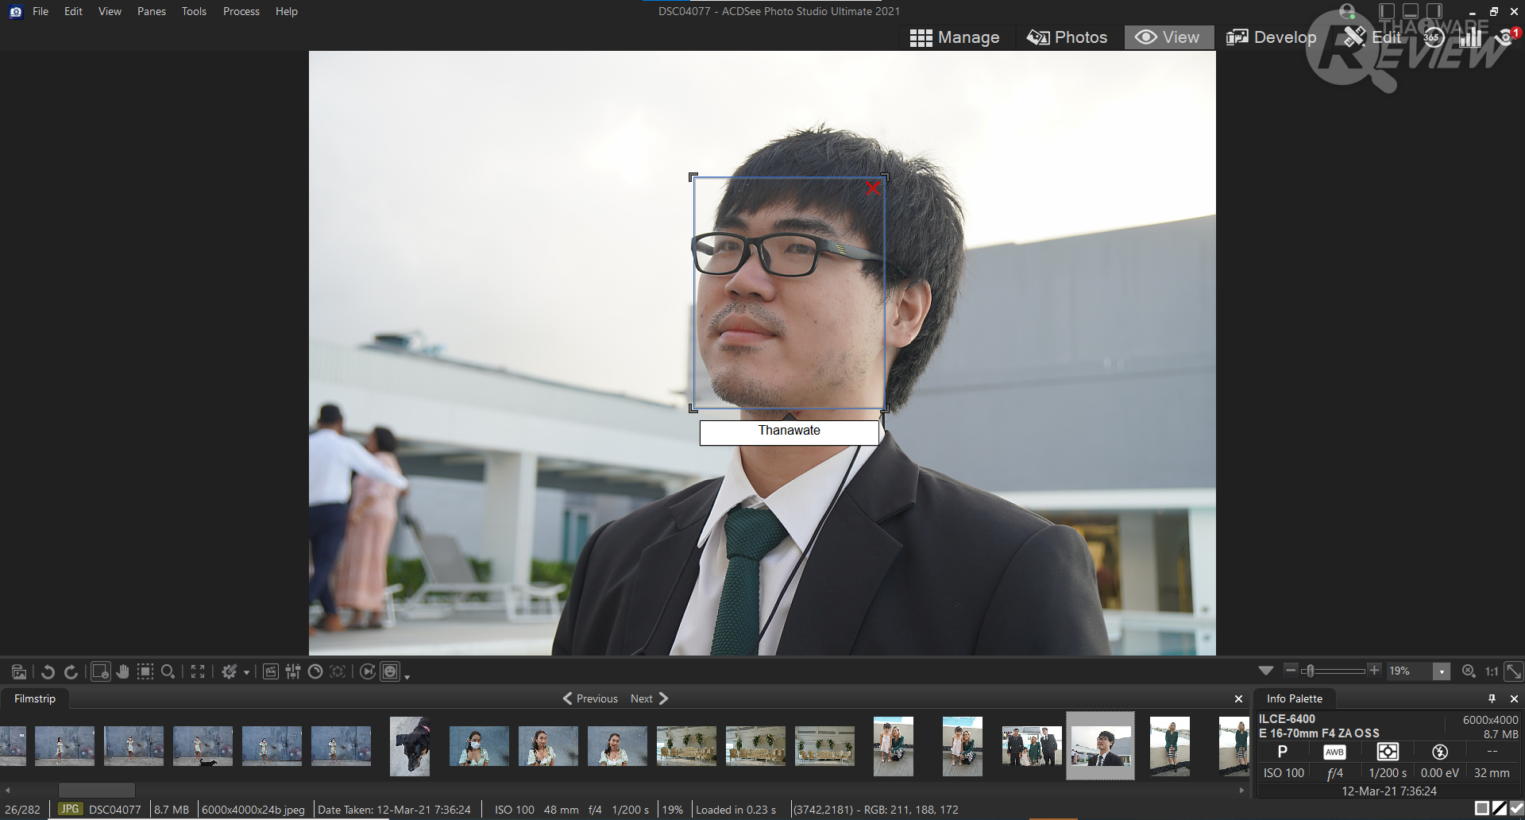Open the Tools menu

194,11
